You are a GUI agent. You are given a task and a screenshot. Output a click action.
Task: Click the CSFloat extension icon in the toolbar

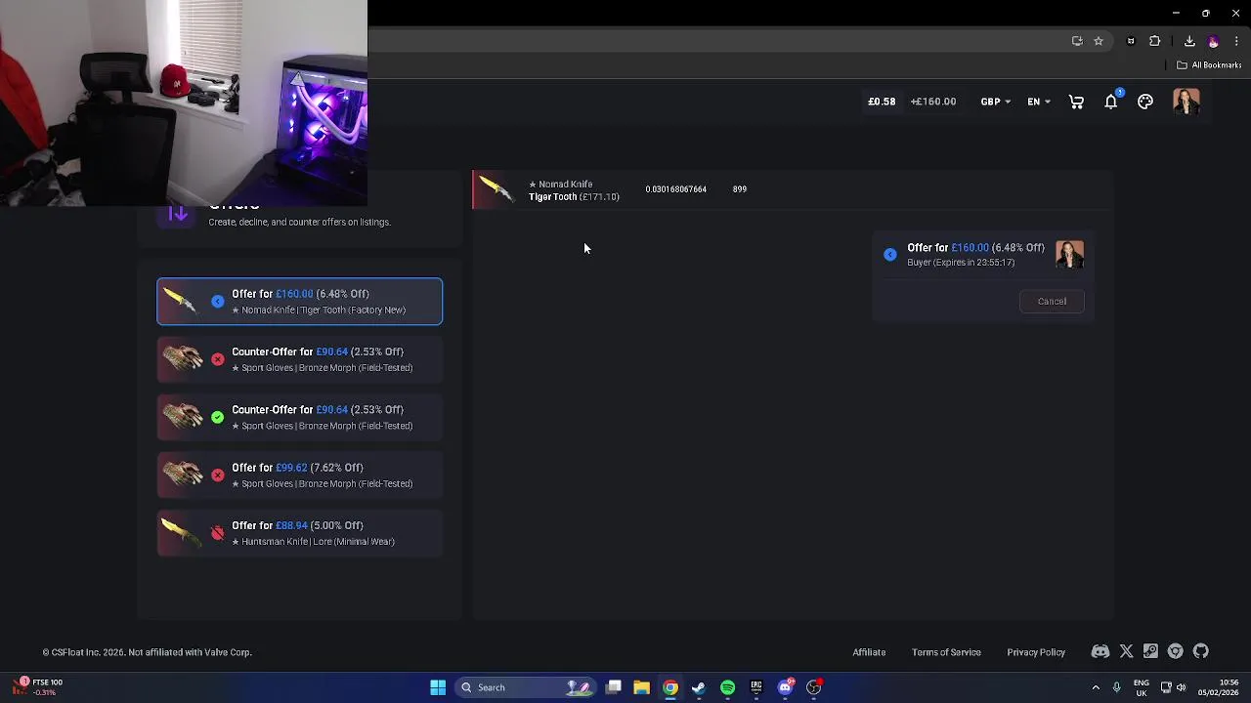click(x=1131, y=41)
